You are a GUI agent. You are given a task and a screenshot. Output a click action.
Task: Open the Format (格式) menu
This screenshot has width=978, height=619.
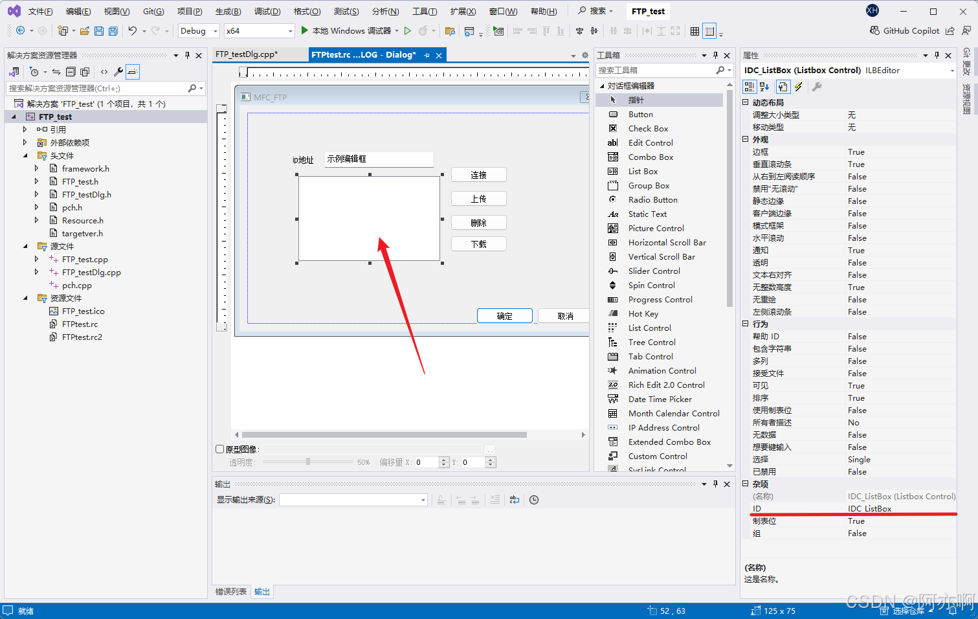pyautogui.click(x=307, y=12)
